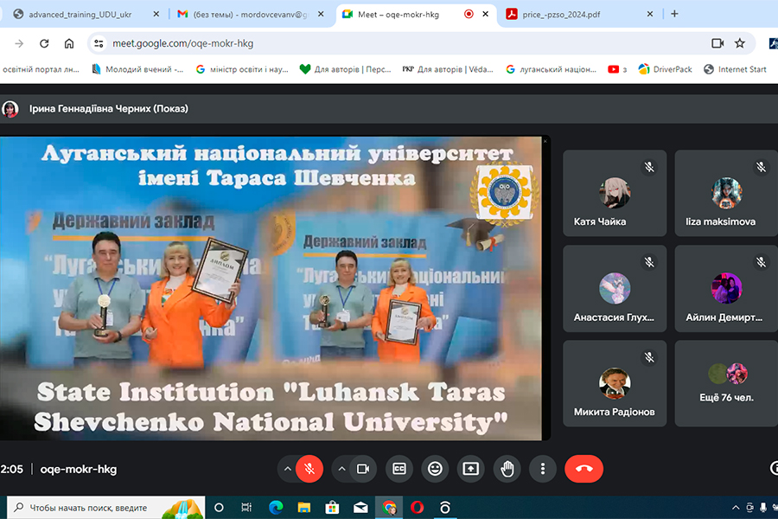Turn on closed captions
778x519 pixels.
[399, 469]
